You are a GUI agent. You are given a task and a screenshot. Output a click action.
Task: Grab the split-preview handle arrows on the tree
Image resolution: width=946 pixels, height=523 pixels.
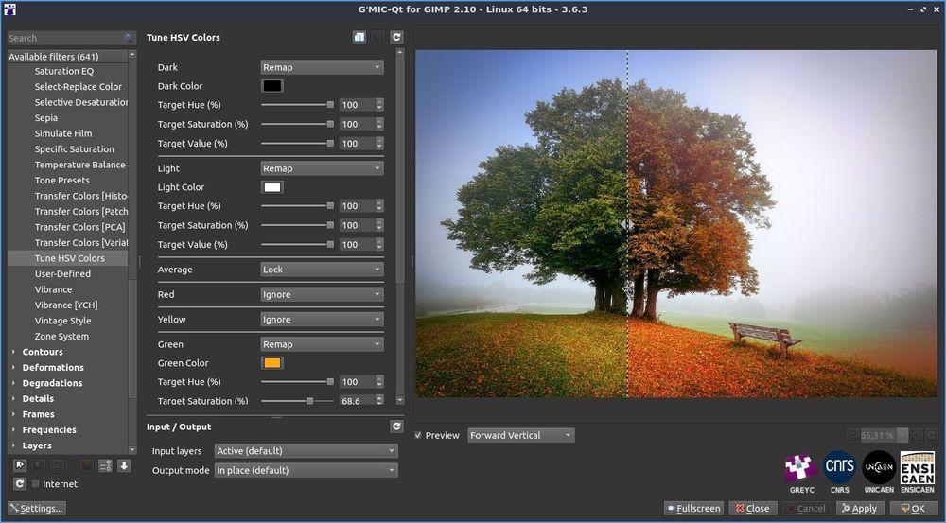pyautogui.click(x=627, y=225)
